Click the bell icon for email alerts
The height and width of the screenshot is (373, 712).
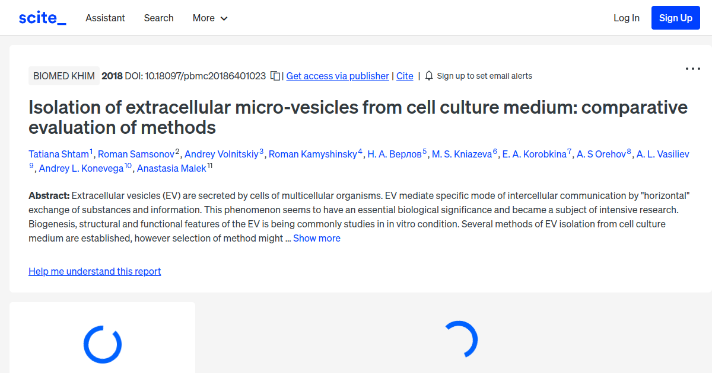[428, 76]
